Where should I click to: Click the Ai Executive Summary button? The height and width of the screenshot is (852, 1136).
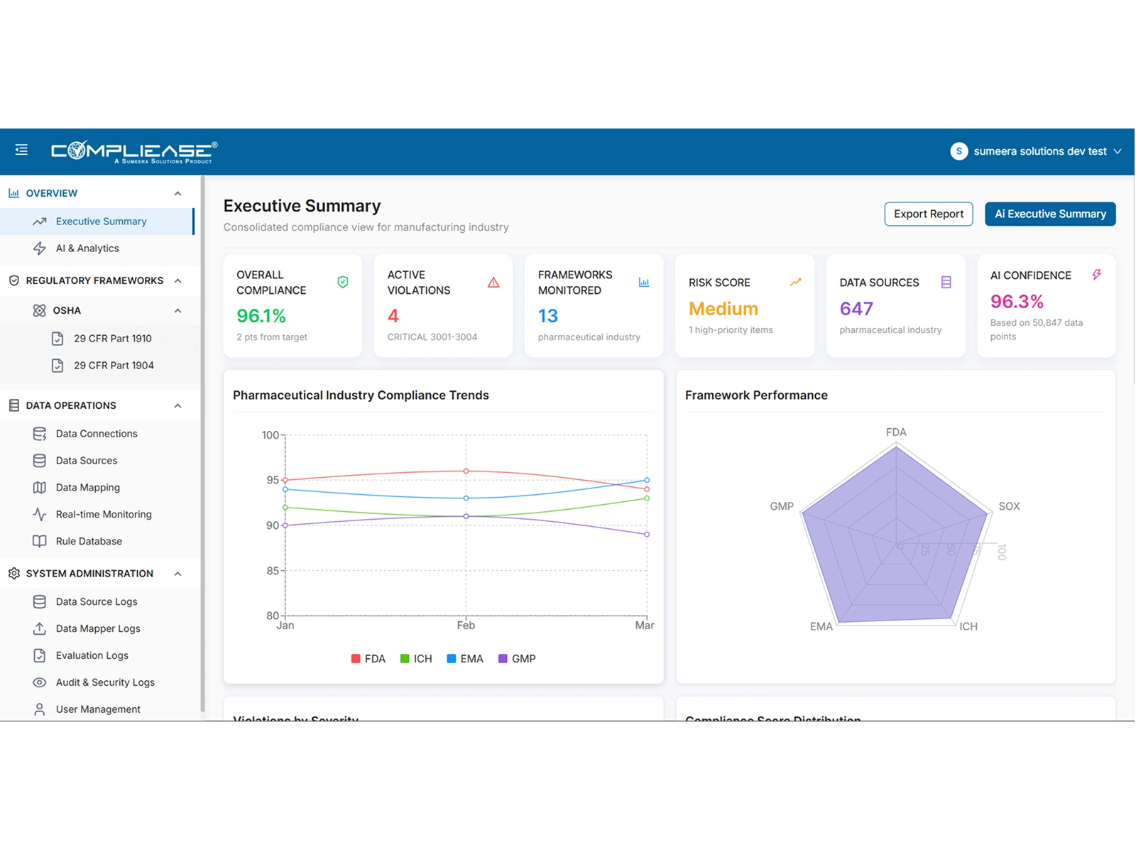pyautogui.click(x=1049, y=214)
